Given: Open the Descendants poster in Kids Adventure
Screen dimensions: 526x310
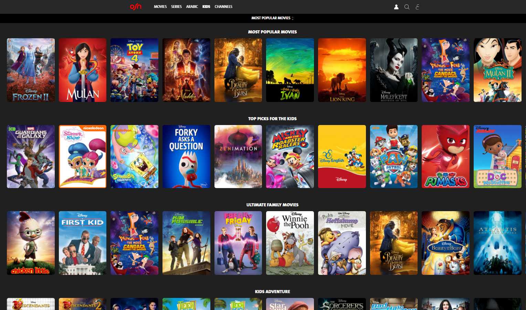Looking at the screenshot, I should point(31,304).
